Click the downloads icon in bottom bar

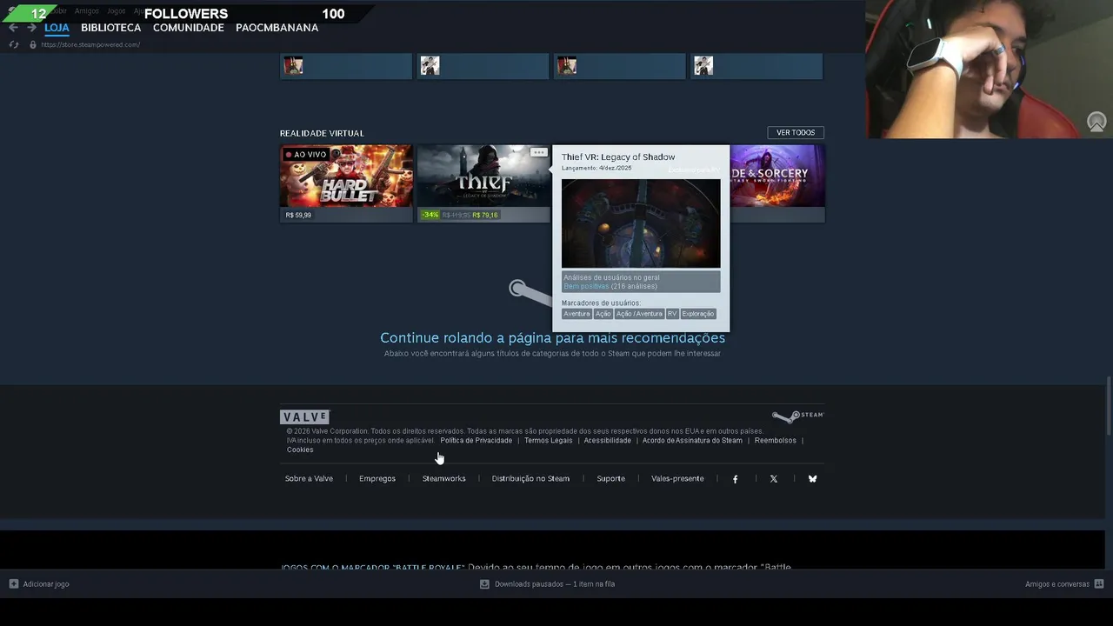coord(484,584)
